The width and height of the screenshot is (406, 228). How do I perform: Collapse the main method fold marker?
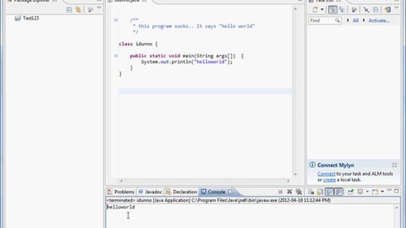pos(116,56)
